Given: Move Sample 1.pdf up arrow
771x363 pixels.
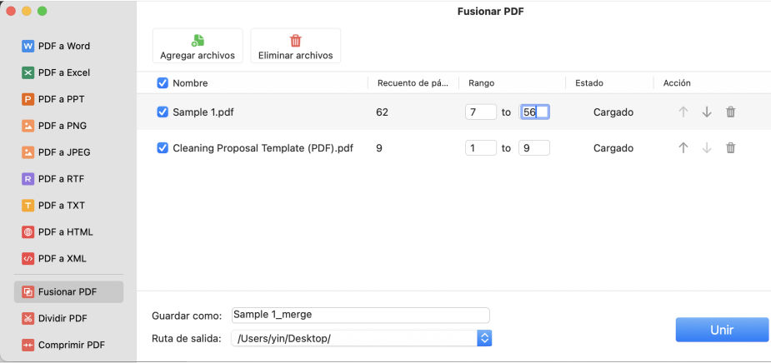Looking at the screenshot, I should [x=683, y=112].
